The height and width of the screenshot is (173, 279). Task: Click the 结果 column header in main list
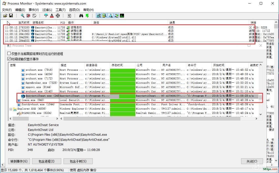pos(208,23)
